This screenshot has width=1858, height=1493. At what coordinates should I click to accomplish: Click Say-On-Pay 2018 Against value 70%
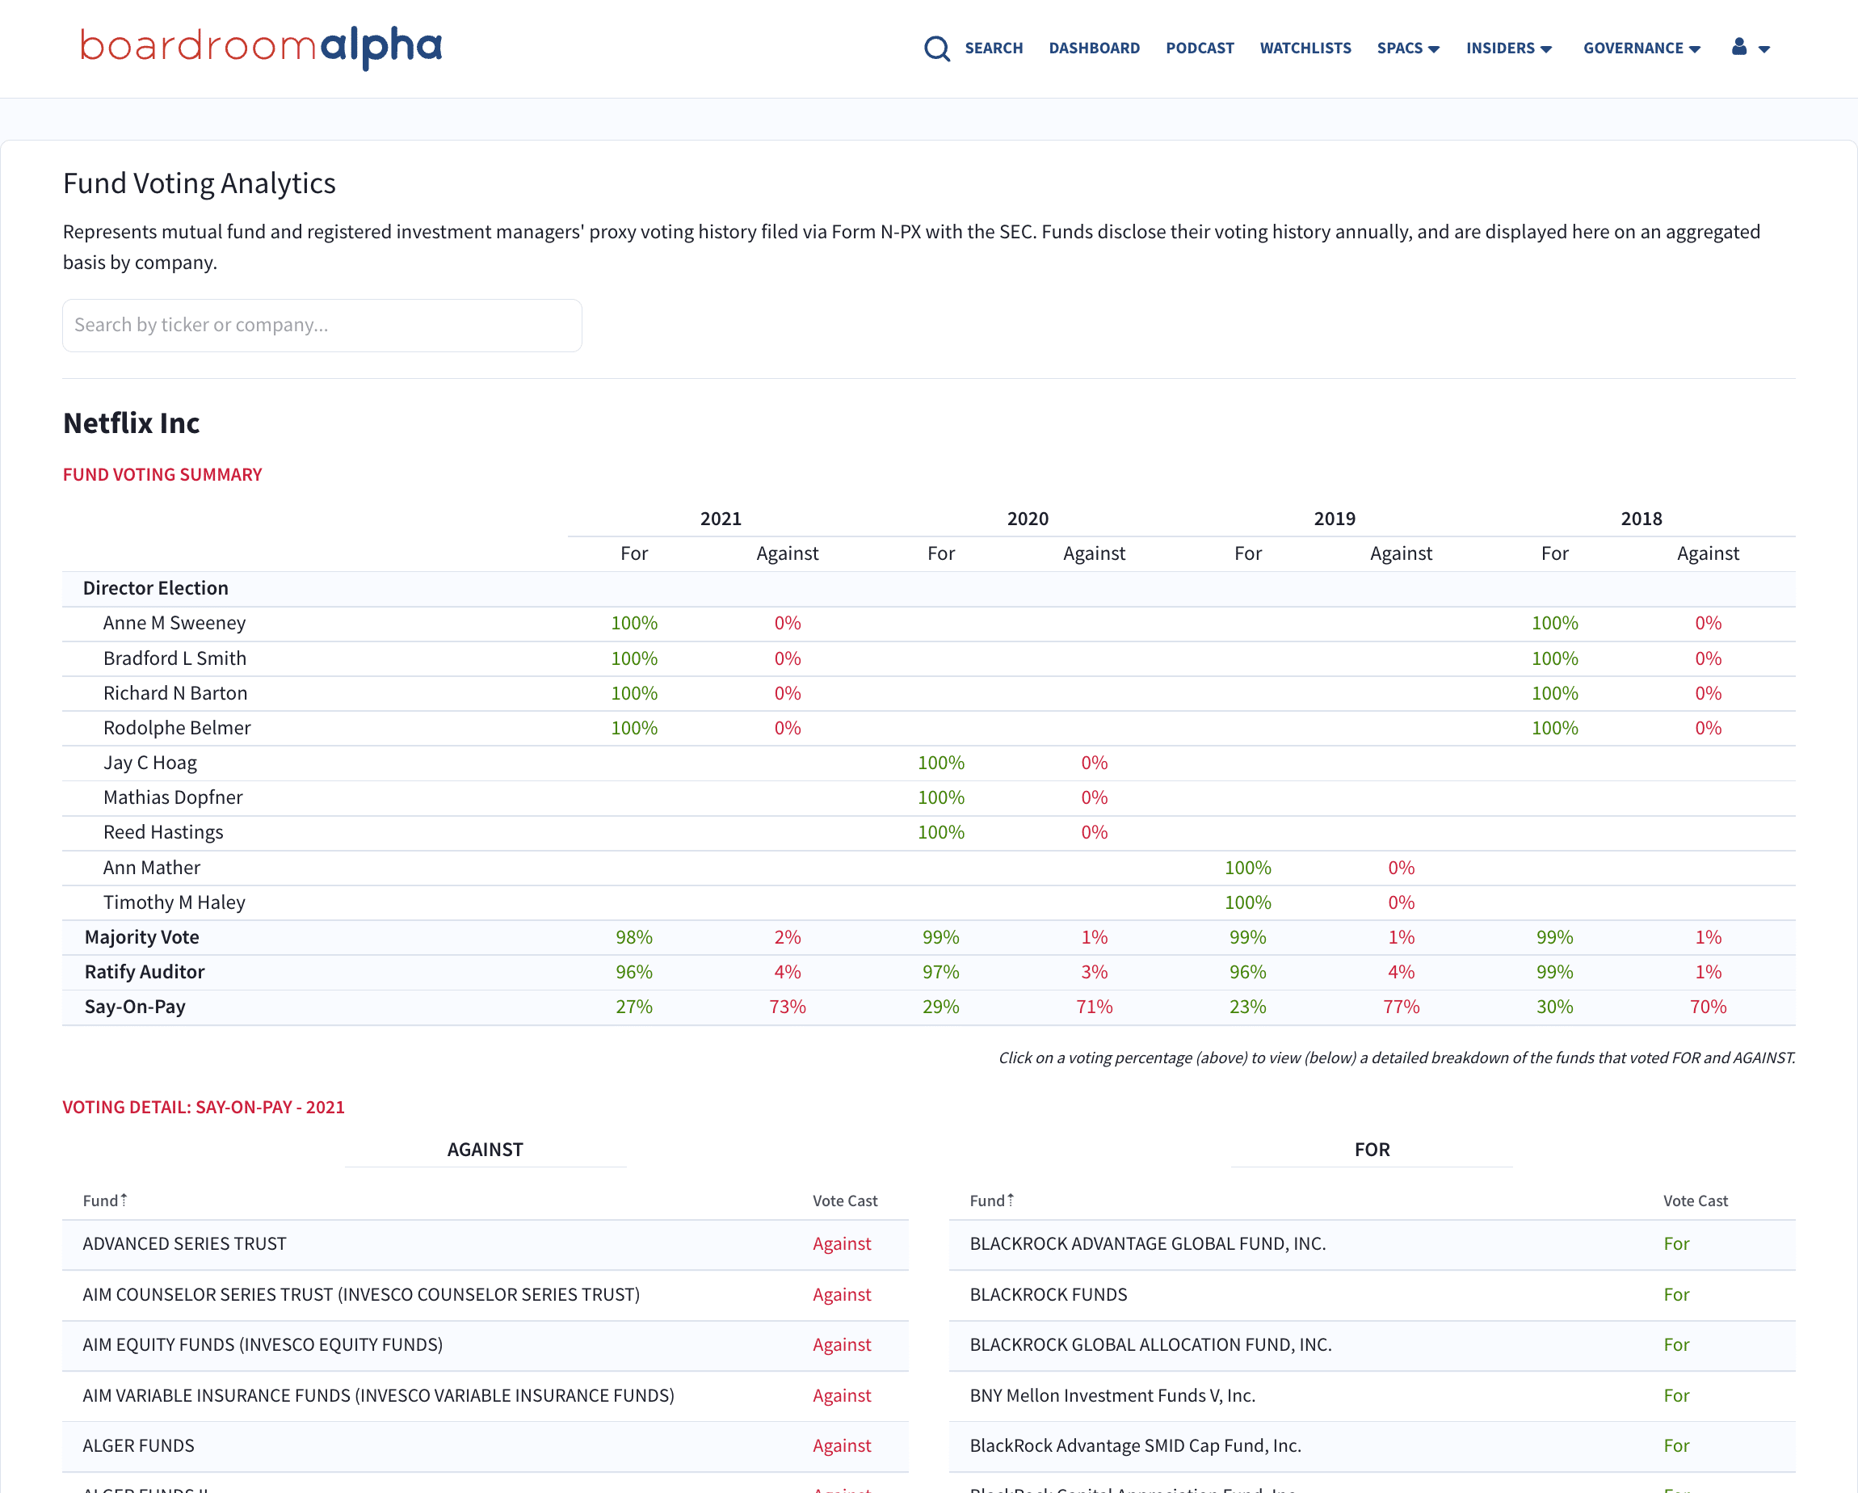[x=1708, y=1006]
